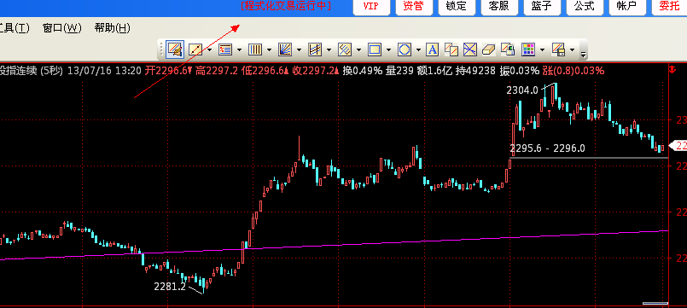Open the 帮助(H) menu
687x308 pixels.
coord(112,28)
